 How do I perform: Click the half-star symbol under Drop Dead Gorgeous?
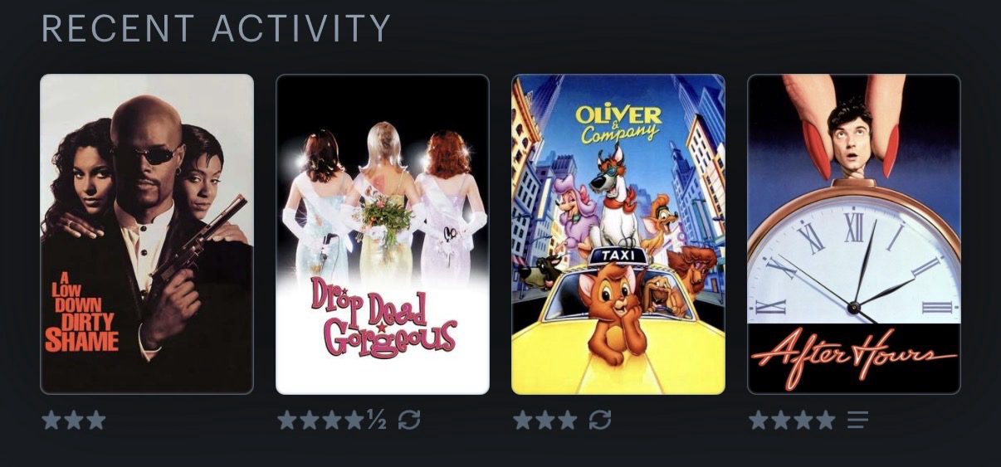coord(377,420)
